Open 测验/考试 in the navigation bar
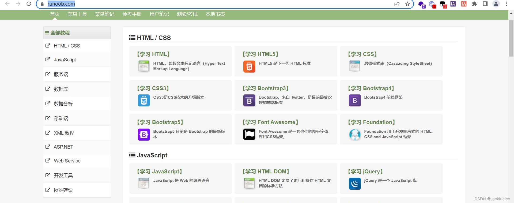 click(x=187, y=14)
